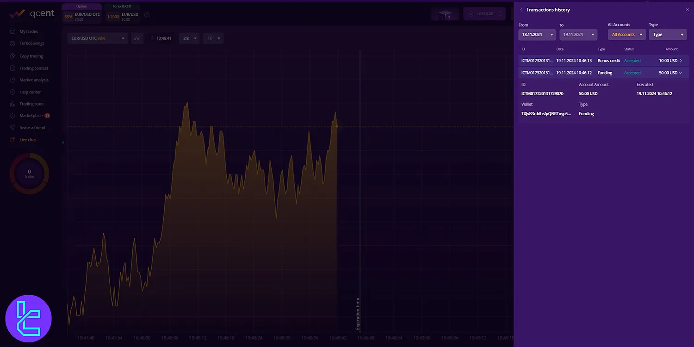Click the Executed time 19.11.2024 10:46:12
694x347 pixels.
654,93
